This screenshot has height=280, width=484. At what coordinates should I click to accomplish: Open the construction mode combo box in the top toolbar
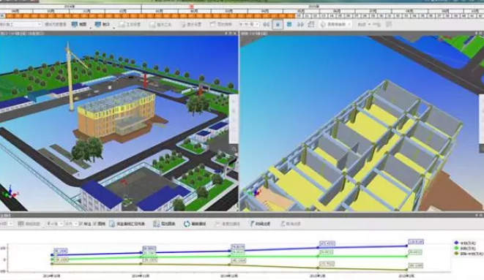tap(21, 24)
